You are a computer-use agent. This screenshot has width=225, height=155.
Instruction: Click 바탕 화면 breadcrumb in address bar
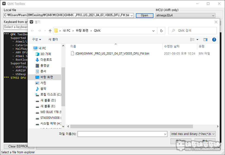coord(82,31)
